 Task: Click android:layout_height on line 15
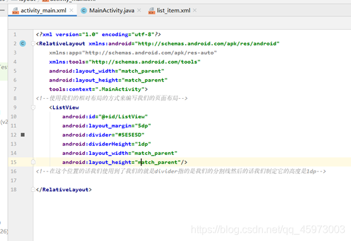[x=125, y=162]
